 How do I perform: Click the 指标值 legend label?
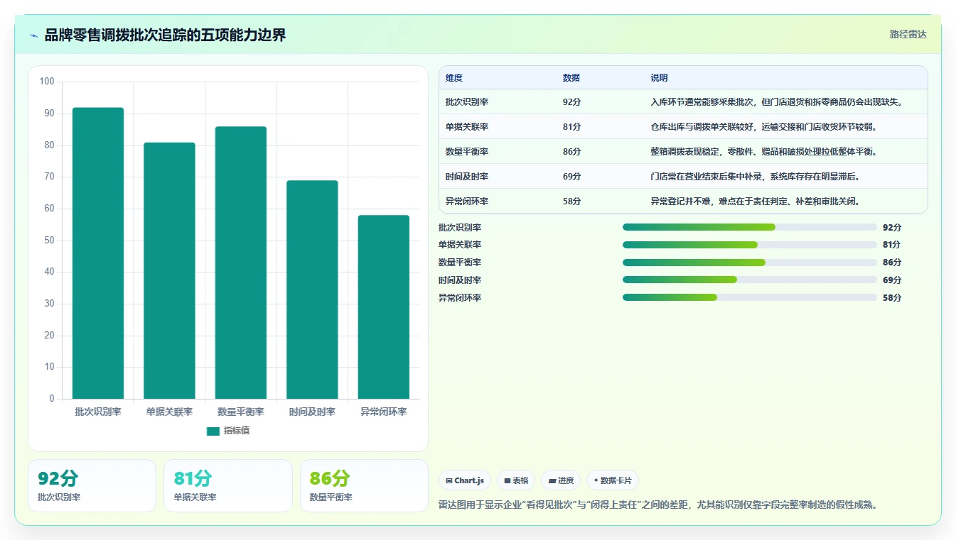pos(237,431)
